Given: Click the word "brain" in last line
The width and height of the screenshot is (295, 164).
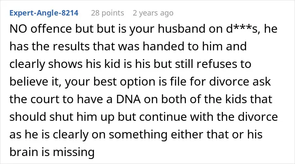Looking at the screenshot, I should click(x=24, y=152).
